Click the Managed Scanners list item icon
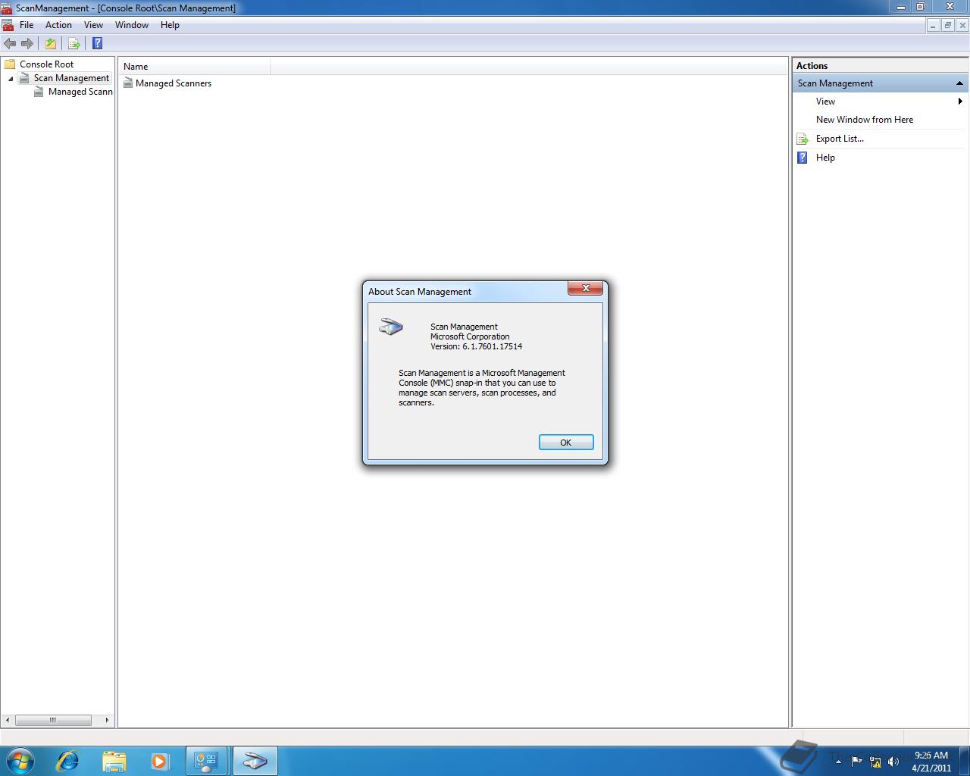The image size is (970, 776). tap(128, 83)
